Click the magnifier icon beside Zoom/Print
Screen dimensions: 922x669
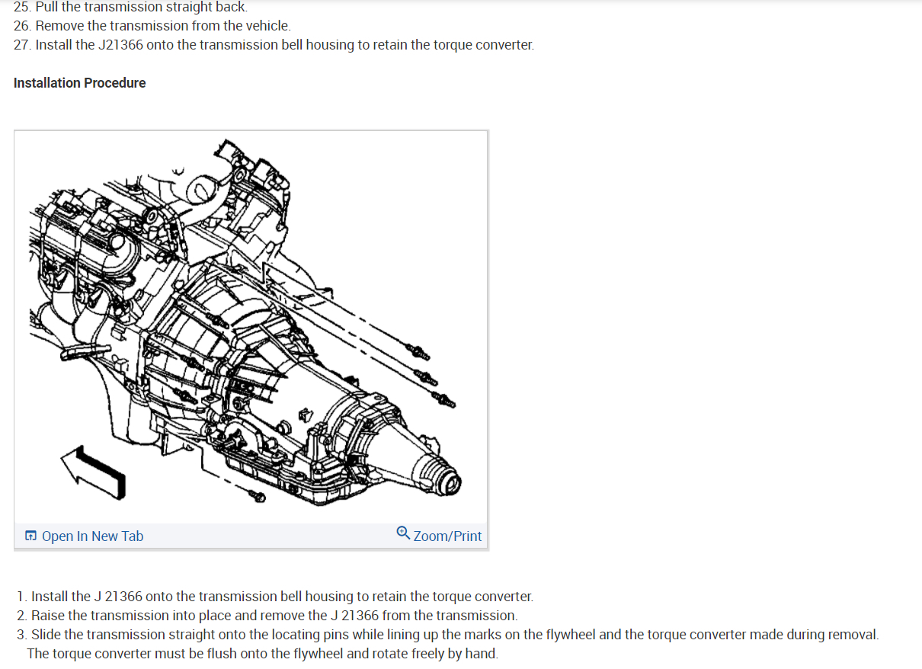pos(403,533)
